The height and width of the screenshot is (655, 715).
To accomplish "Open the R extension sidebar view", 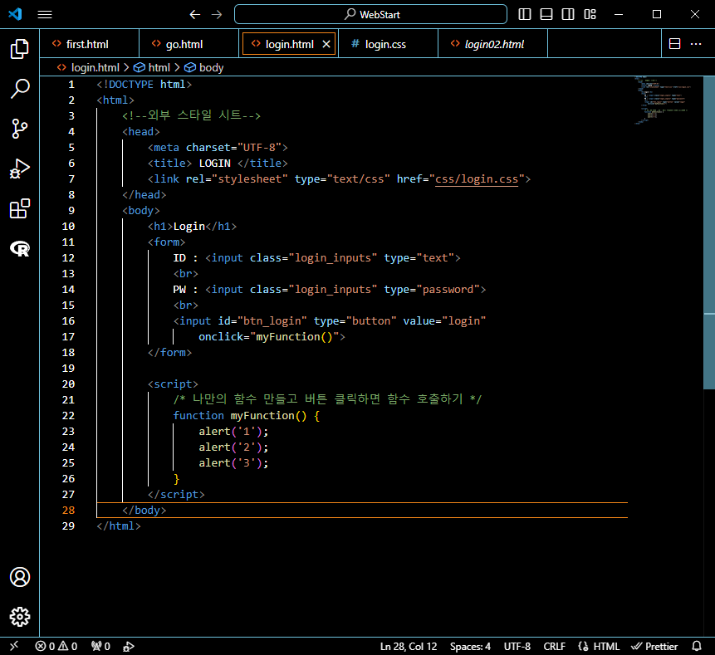I will [x=20, y=249].
